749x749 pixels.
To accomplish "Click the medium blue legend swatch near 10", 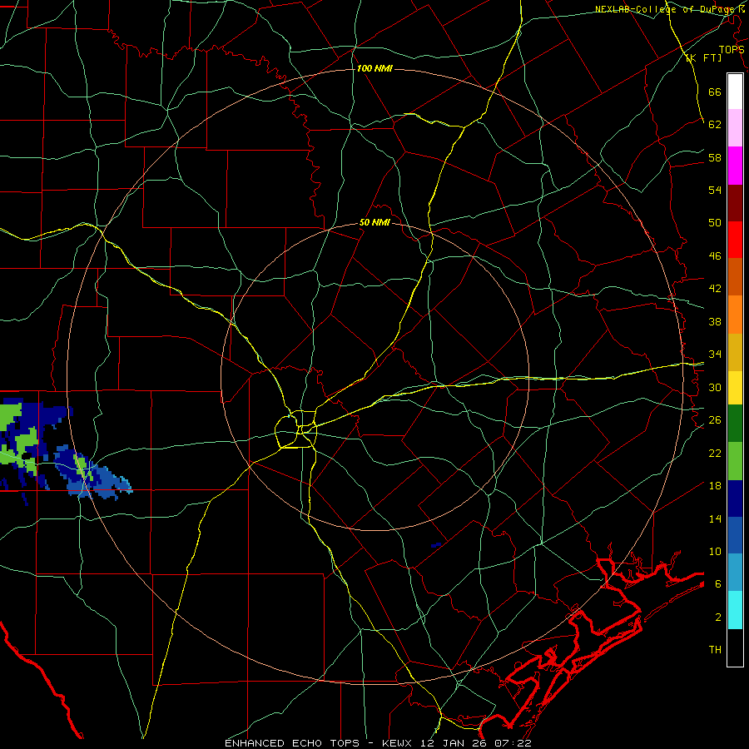I will 735,535.
